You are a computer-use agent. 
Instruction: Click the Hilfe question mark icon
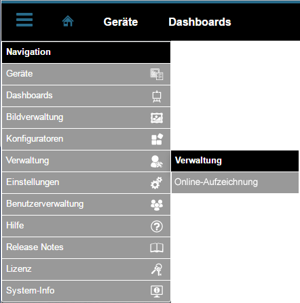tap(157, 226)
